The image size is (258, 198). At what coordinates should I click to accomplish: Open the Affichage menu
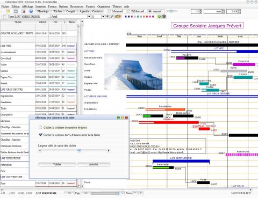click(27, 6)
